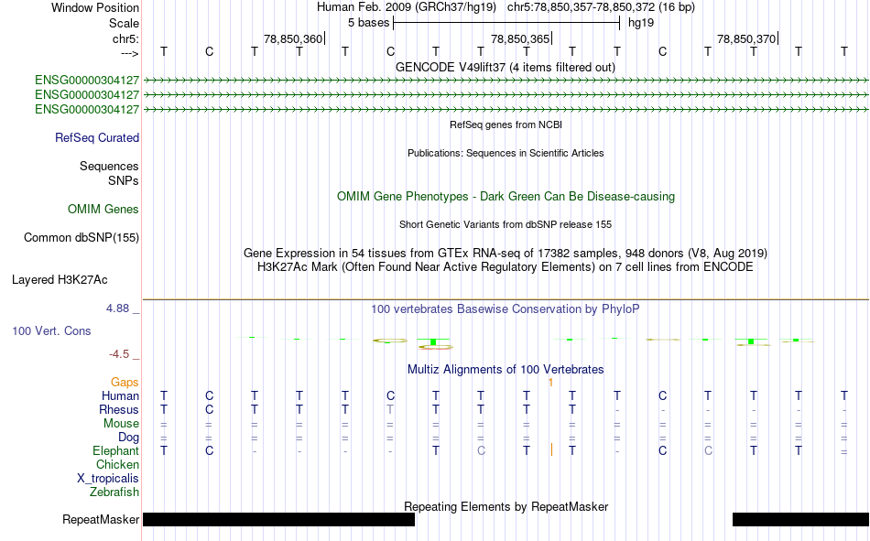Image resolution: width=870 pixels, height=541 pixels.
Task: Open the 100 vertebrates Basewise Conservation title
Action: tap(506, 309)
